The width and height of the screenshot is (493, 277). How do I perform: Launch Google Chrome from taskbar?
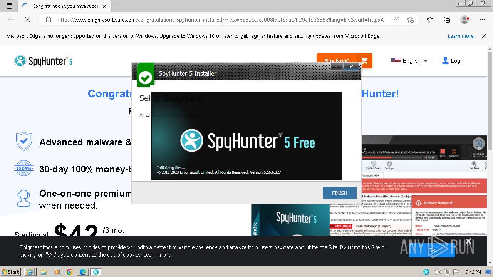pos(69,272)
